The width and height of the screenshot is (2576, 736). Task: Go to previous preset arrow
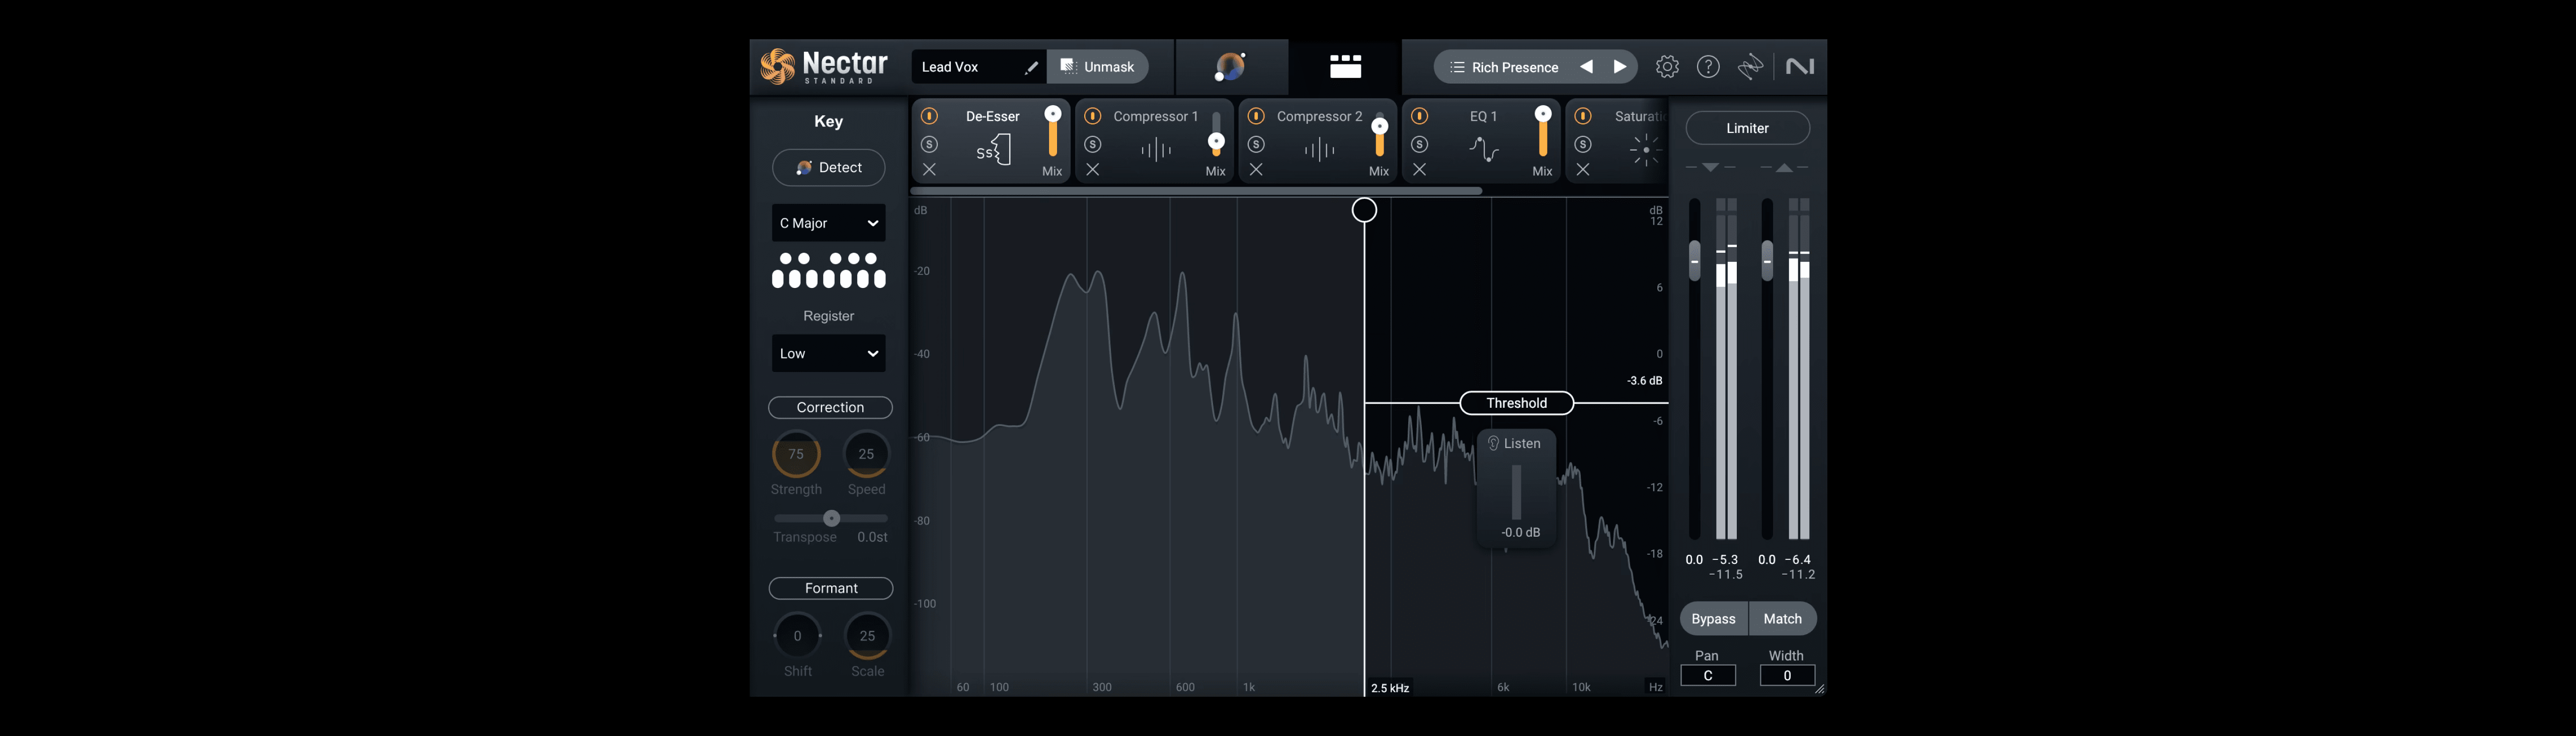click(x=1586, y=67)
